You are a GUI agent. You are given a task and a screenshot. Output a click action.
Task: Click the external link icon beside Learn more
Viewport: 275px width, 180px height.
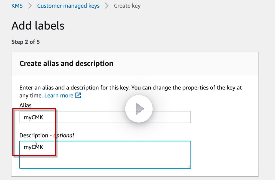[x=78, y=95]
